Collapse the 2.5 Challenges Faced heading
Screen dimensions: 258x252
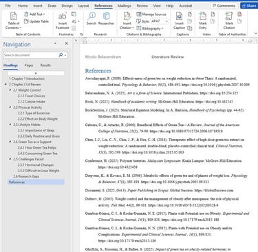click(x=10, y=159)
